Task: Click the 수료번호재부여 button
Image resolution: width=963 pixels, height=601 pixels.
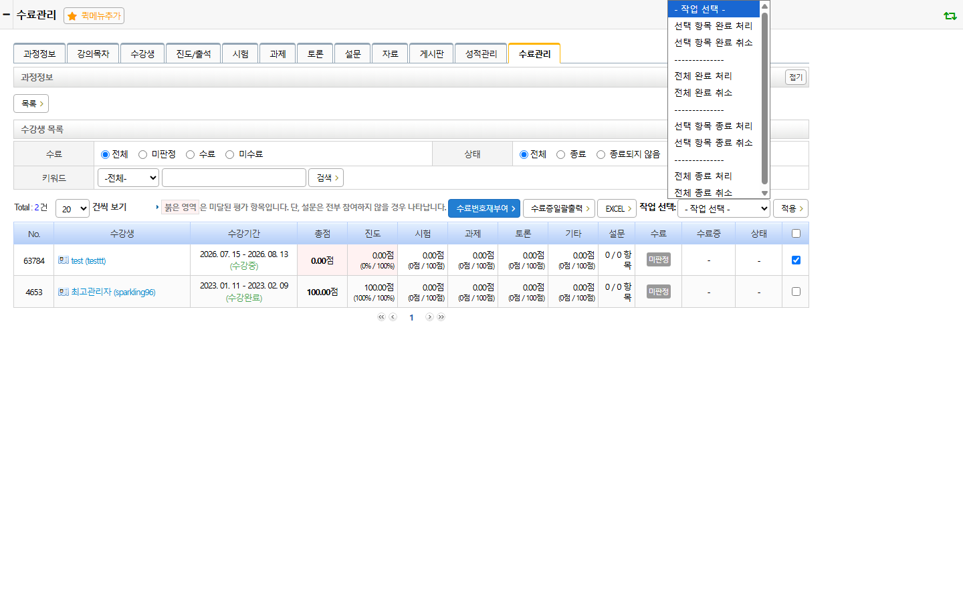Action: pyautogui.click(x=484, y=208)
